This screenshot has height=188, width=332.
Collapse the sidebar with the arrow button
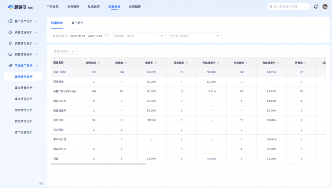41,183
